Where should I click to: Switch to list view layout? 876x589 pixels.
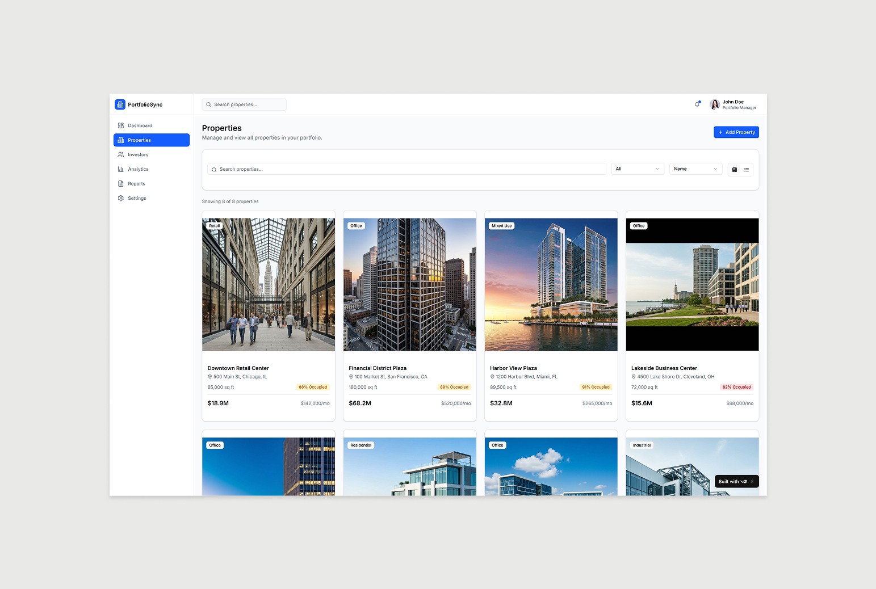tap(747, 169)
